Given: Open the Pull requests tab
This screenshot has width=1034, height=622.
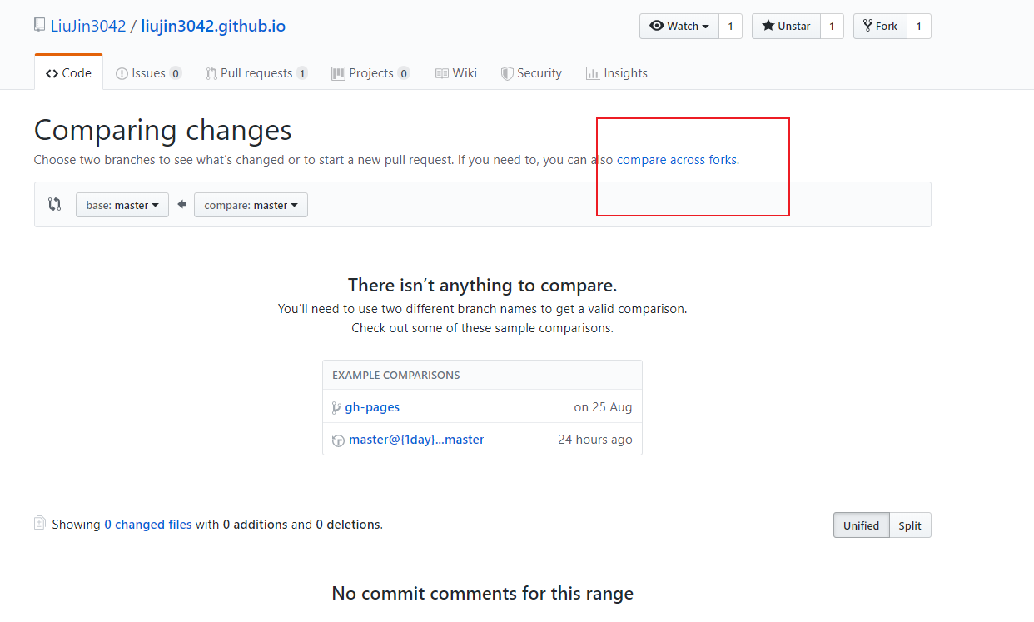Looking at the screenshot, I should coord(257,73).
